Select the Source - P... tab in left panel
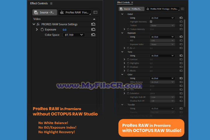 point(45,13)
